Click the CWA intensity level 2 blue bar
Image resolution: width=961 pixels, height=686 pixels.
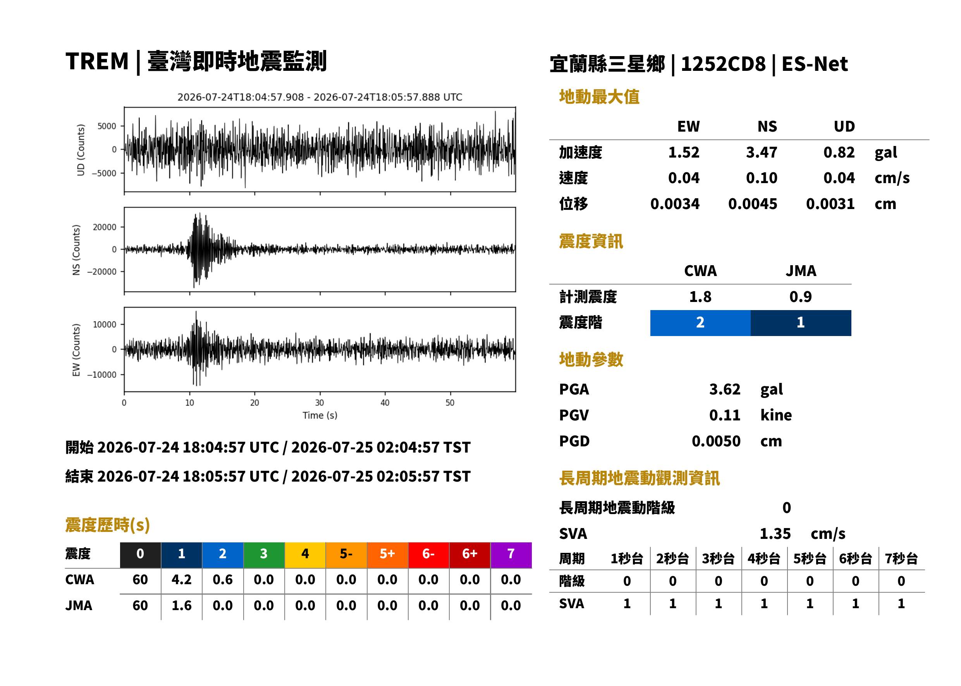[x=700, y=323]
